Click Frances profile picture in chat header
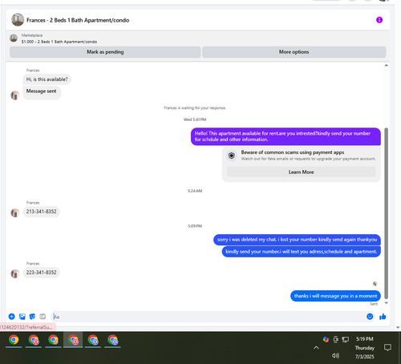The width and height of the screenshot is (401, 364). pos(18,20)
